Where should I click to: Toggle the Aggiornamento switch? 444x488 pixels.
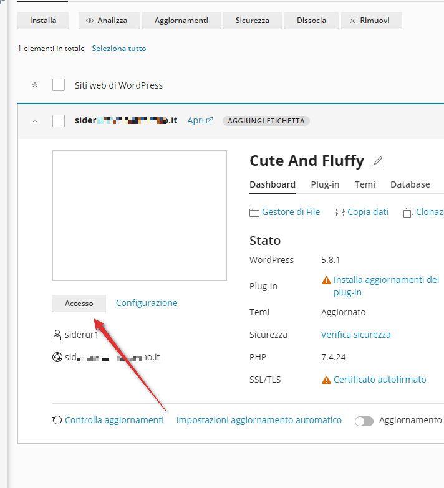(364, 421)
